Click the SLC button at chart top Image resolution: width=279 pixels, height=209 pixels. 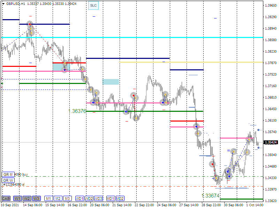(x=93, y=6)
